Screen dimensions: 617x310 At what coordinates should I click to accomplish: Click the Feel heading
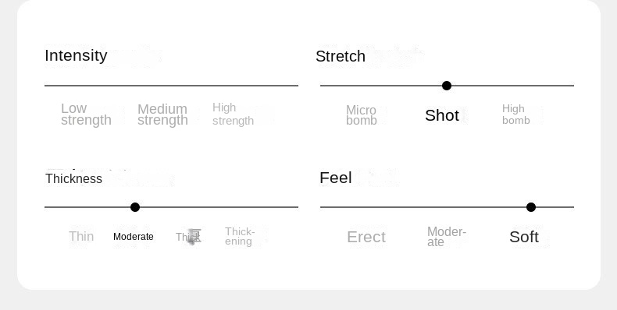pos(336,178)
